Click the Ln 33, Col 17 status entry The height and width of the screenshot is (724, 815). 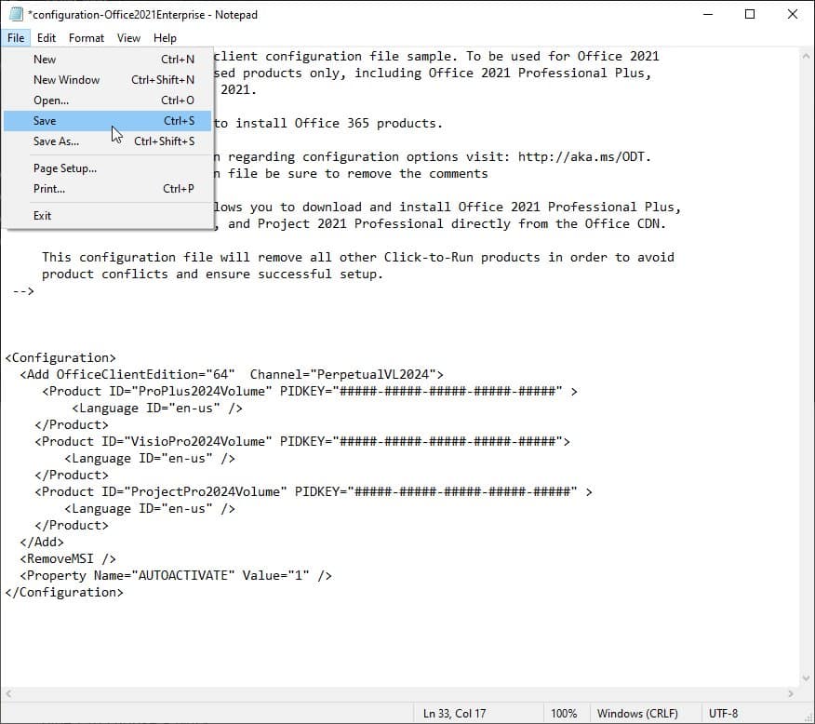(454, 714)
